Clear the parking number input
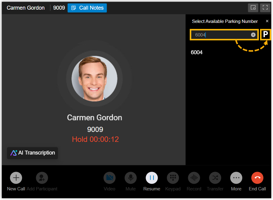This screenshot has height=200, width=273. (x=253, y=35)
